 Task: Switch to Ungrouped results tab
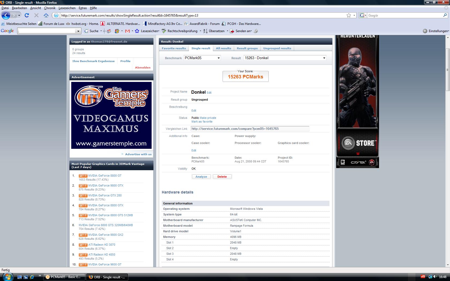[x=277, y=48]
